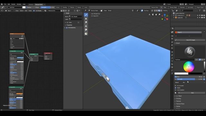Open the Shading dropdown in viewport header
This screenshot has height=116, width=206.
(x=166, y=11)
